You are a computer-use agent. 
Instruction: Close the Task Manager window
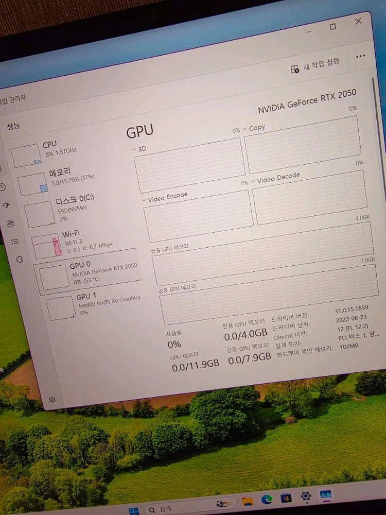[358, 21]
